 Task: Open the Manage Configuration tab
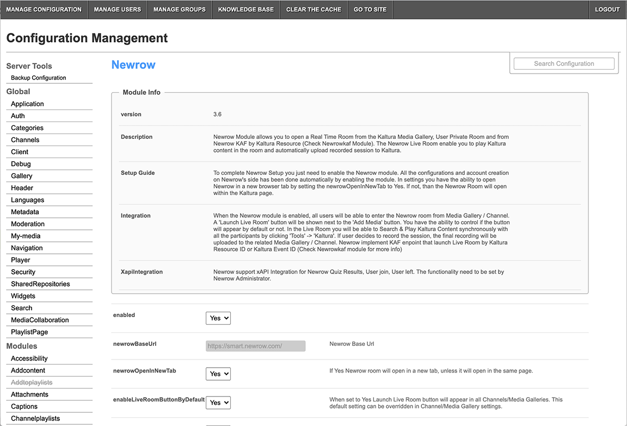point(44,9)
